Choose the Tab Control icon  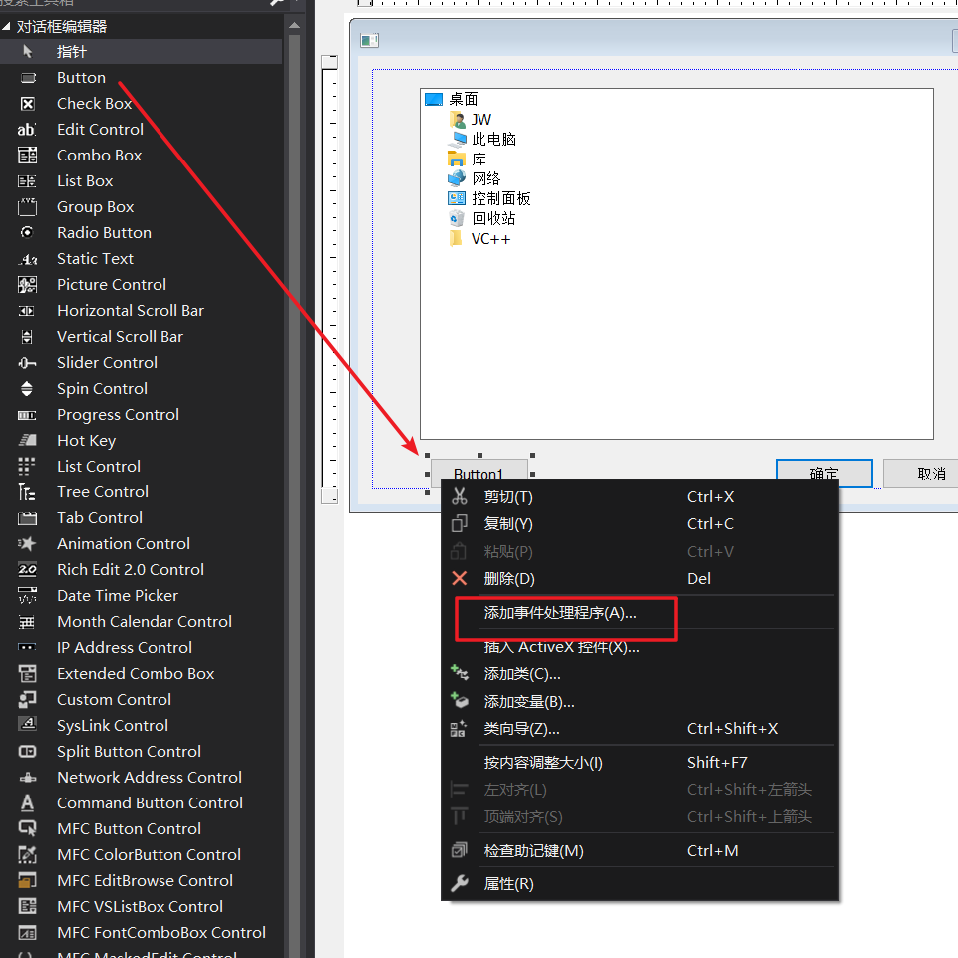pos(28,518)
